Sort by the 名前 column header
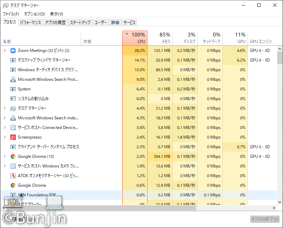The height and width of the screenshot is (228, 283). click(x=41, y=38)
